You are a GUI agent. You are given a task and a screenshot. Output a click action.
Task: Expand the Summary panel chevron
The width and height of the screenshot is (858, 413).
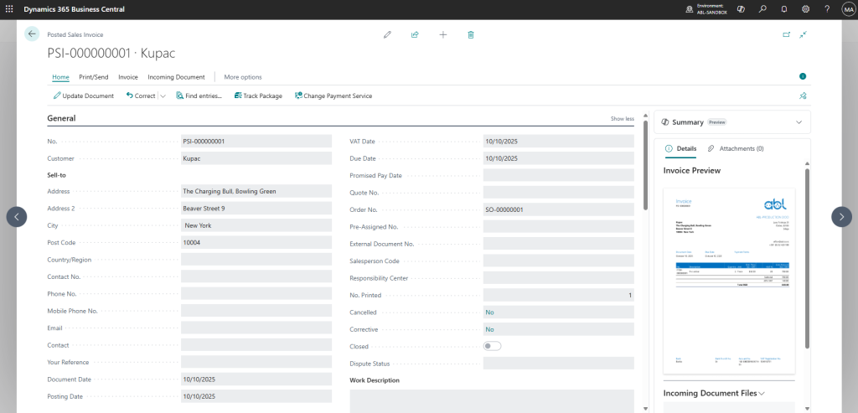click(799, 122)
